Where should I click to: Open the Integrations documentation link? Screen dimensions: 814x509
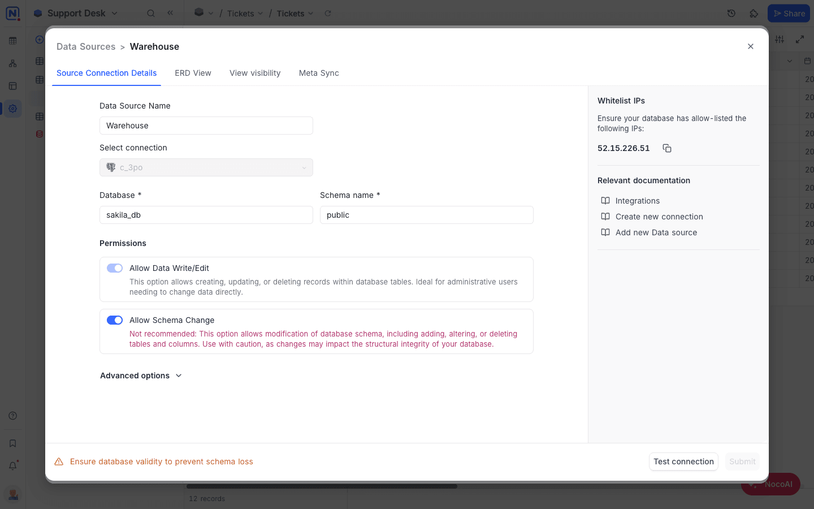tap(638, 201)
